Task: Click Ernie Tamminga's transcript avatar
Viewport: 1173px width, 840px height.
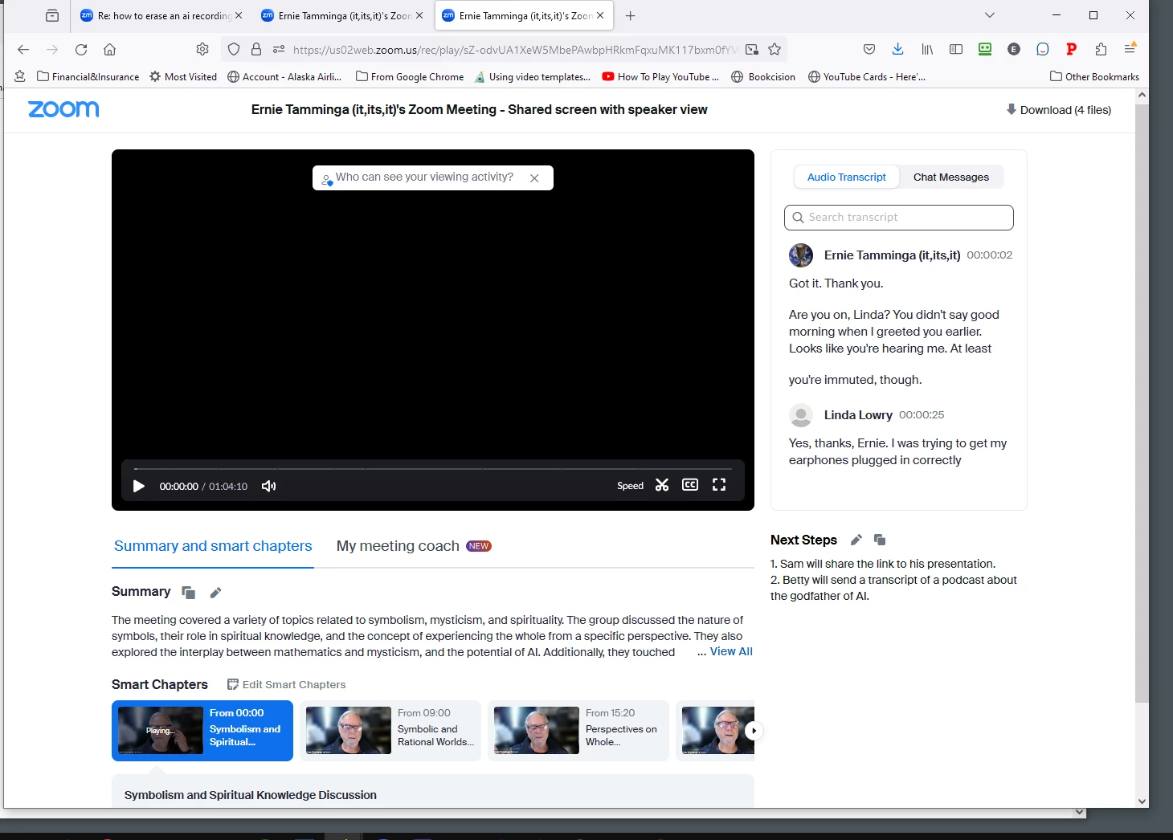Action: point(801,255)
